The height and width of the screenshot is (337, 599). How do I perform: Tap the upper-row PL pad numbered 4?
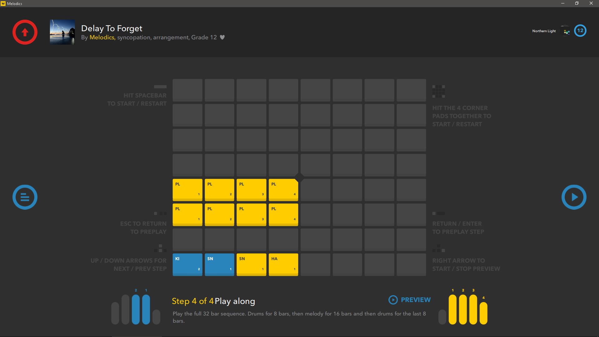[x=283, y=189]
